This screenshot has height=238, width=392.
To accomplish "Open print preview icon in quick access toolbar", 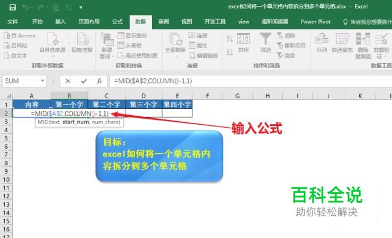I will (56, 7).
